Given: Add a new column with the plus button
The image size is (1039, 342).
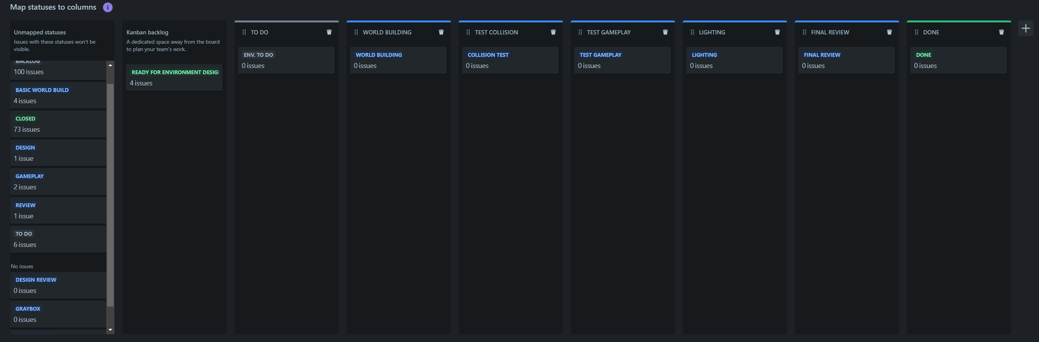Looking at the screenshot, I should 1026,28.
